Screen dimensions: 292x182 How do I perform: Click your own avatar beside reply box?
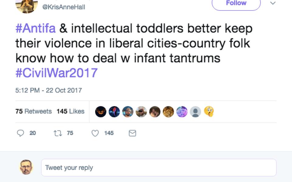26,167
